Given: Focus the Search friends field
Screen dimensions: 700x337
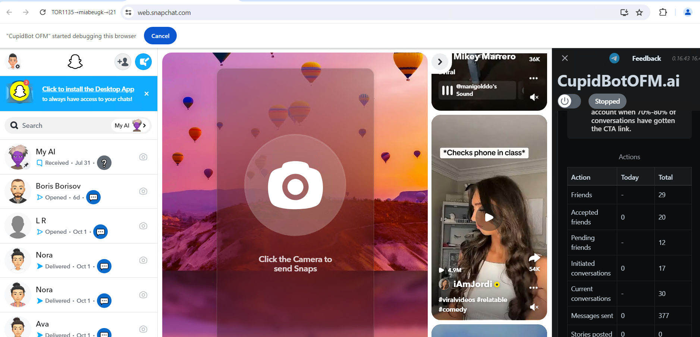Looking at the screenshot, I should click(60, 126).
